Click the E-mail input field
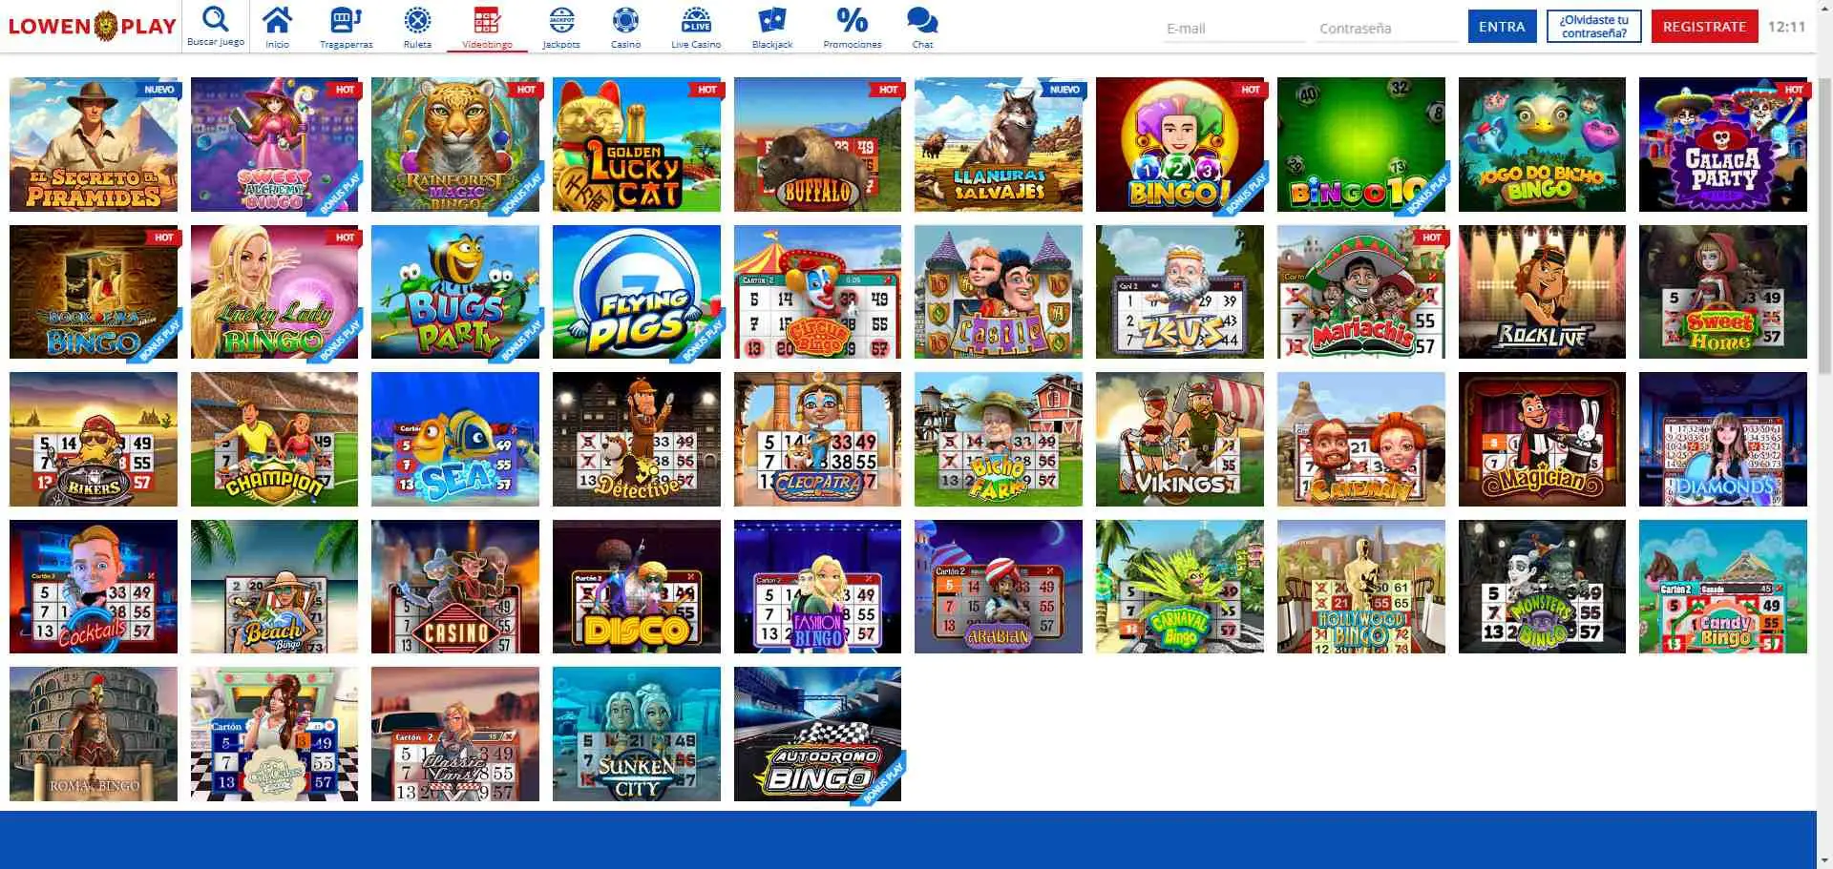Image resolution: width=1833 pixels, height=869 pixels. coord(1233,27)
